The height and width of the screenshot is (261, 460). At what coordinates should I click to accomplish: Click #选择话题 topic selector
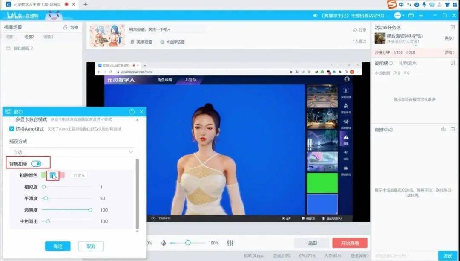(173, 42)
